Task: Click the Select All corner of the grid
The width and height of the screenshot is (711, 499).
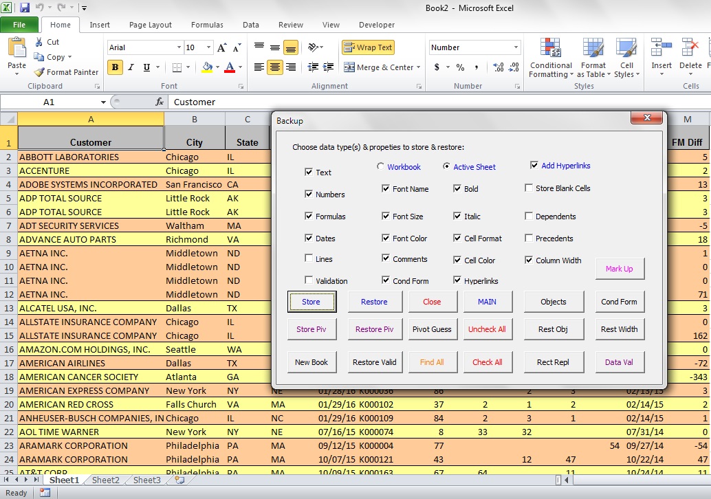Action: [x=9, y=119]
